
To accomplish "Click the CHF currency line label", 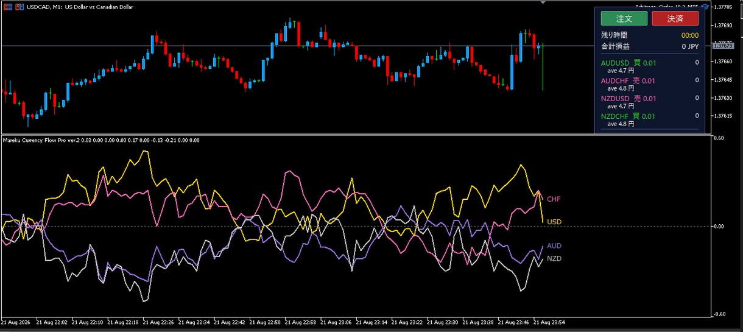I will (554, 199).
